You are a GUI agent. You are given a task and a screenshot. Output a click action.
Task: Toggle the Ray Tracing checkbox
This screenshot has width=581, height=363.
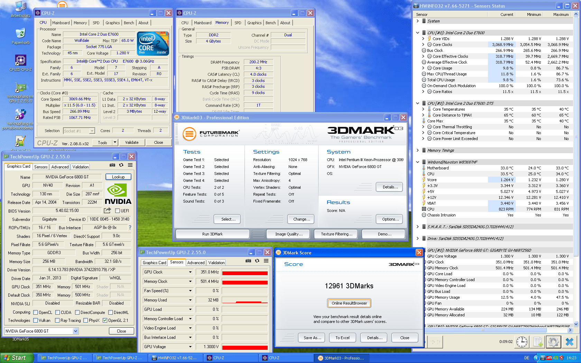coord(57,320)
